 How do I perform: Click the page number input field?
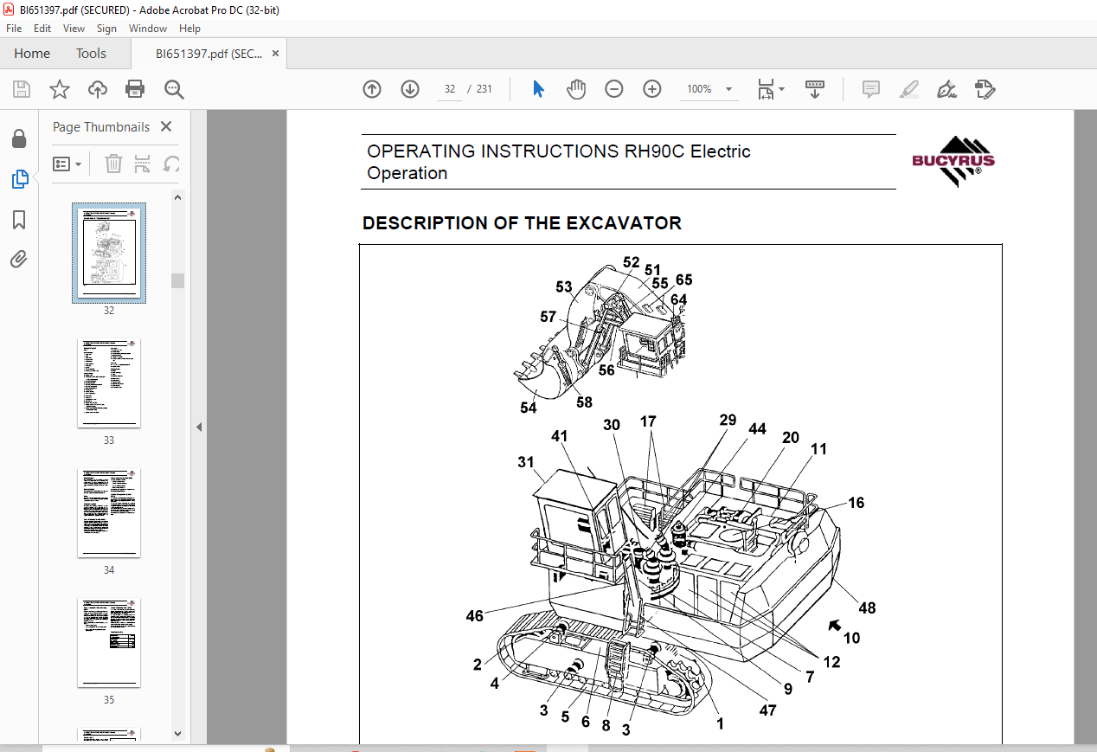pos(449,89)
